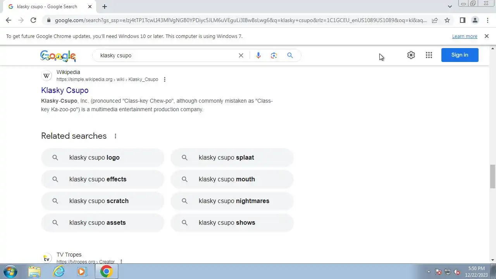The image size is (496, 279).
Task: Dismiss the Chrome update notification bar
Action: [x=487, y=36]
